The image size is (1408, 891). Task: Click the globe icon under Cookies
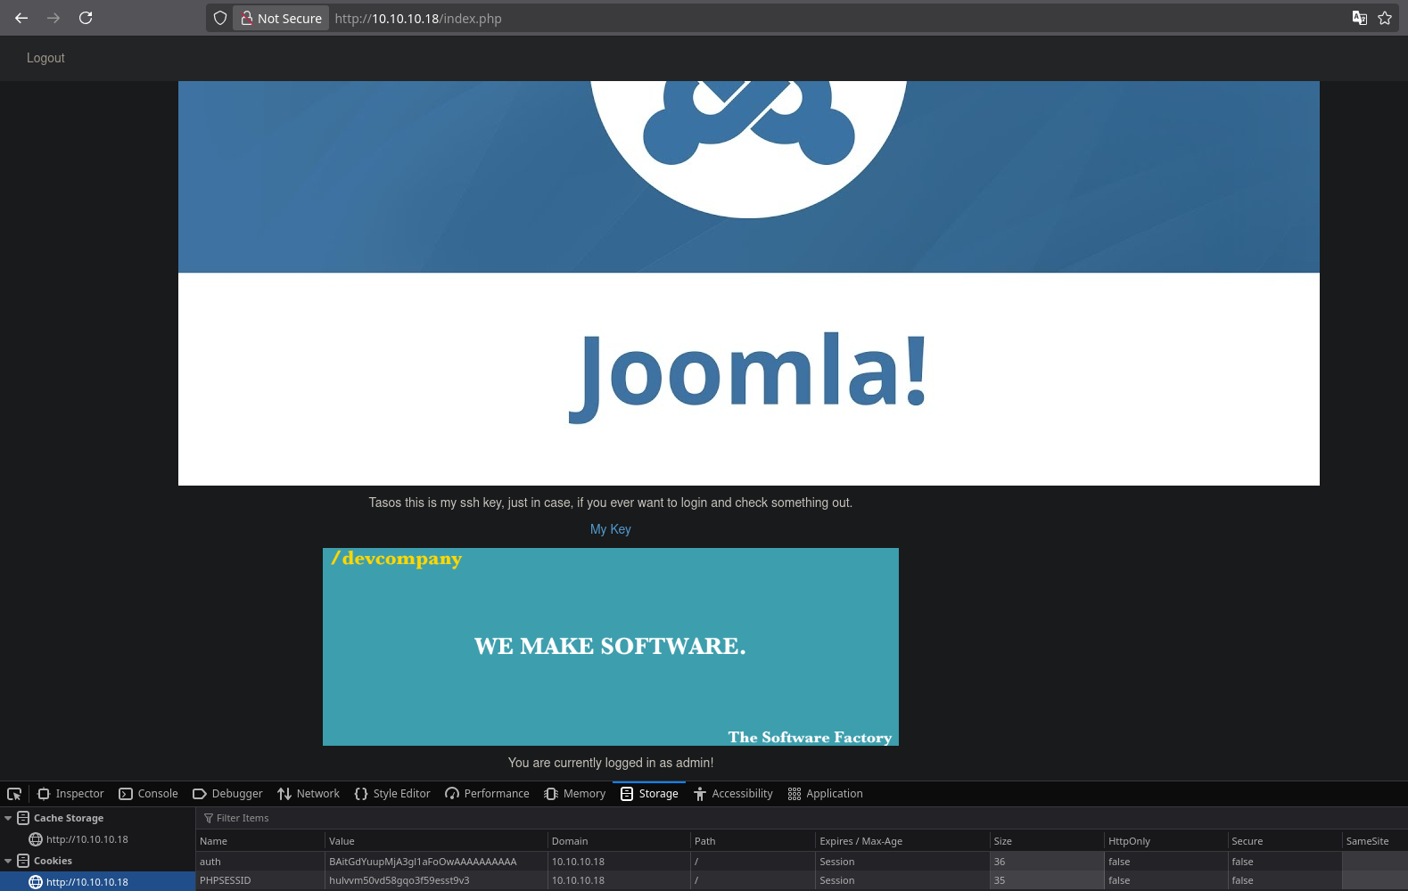point(36,882)
